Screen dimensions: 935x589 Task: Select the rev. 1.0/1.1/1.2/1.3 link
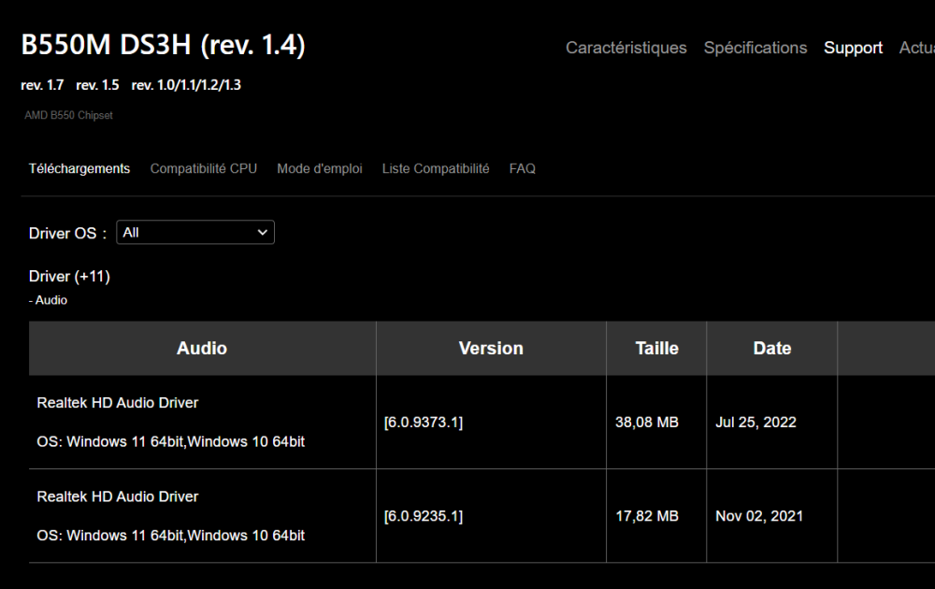pyautogui.click(x=186, y=85)
